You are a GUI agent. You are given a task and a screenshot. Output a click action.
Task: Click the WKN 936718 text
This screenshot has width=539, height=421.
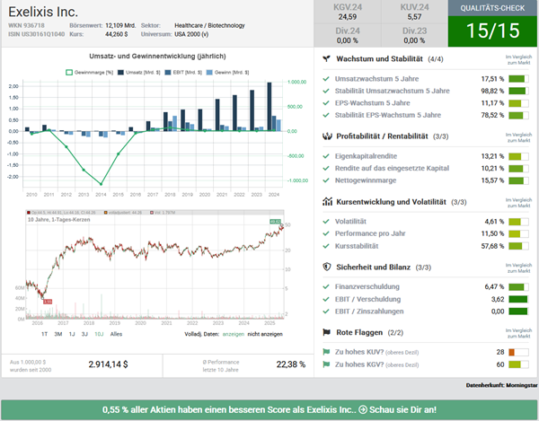tap(26, 25)
